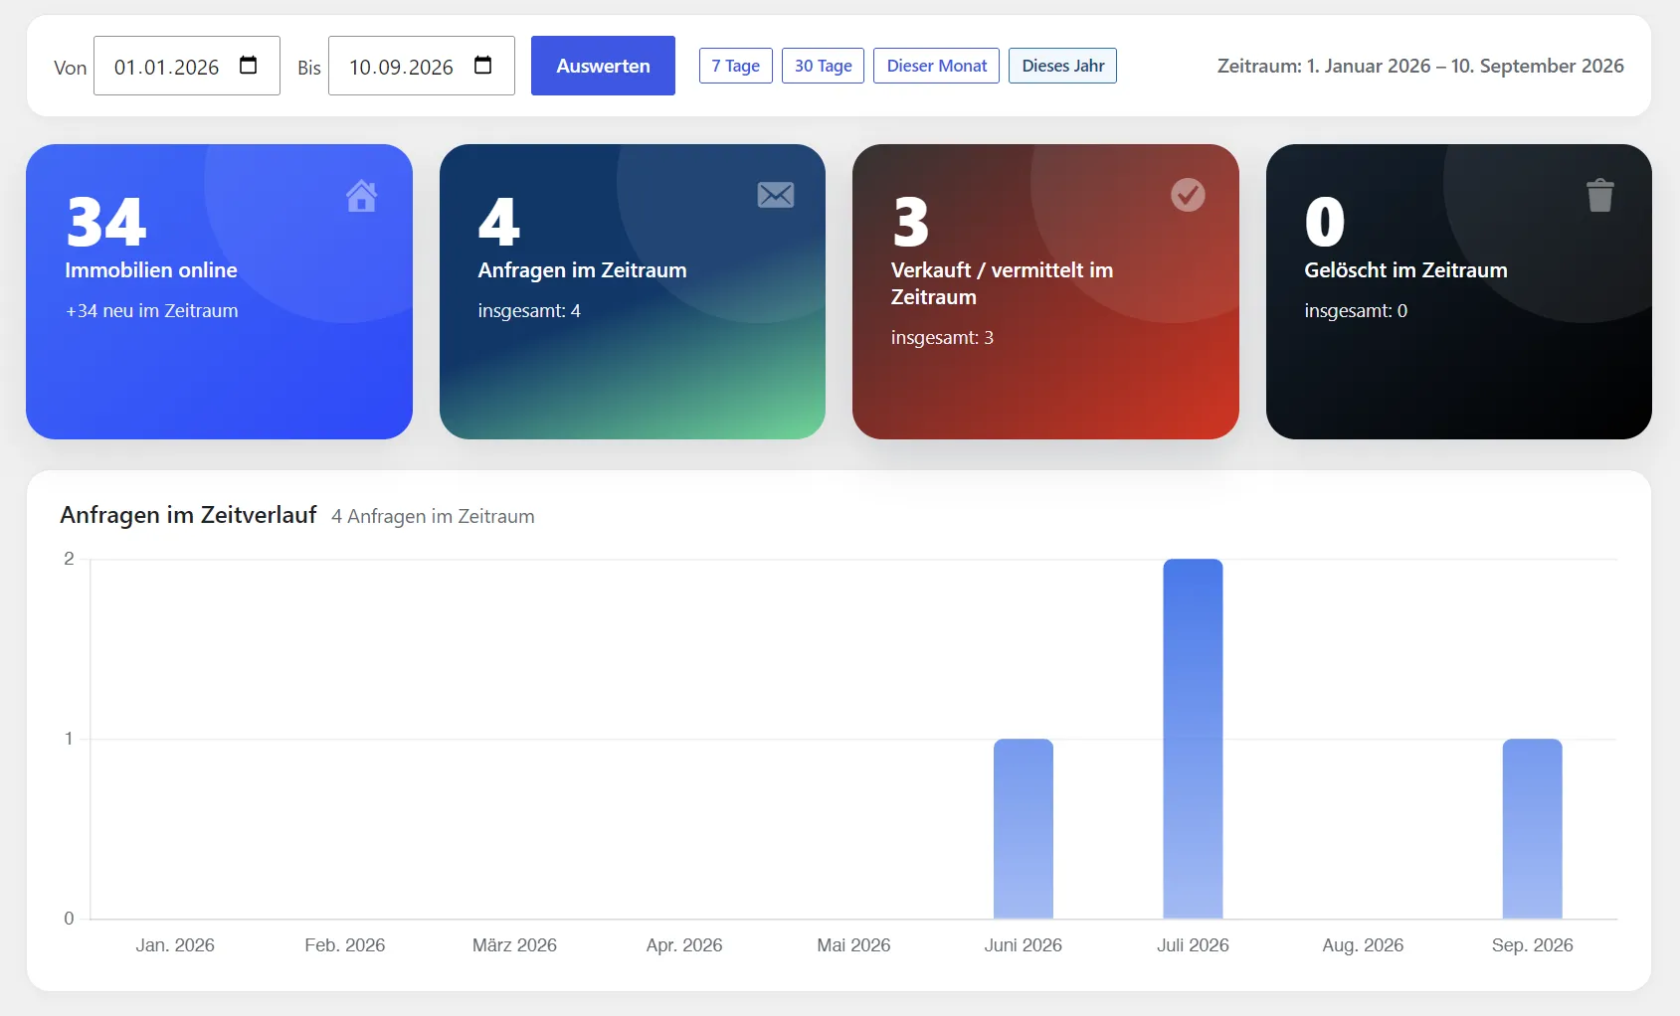Click the 'Anfragen im Zeitraum' card label
1680x1016 pixels.
coord(582,270)
